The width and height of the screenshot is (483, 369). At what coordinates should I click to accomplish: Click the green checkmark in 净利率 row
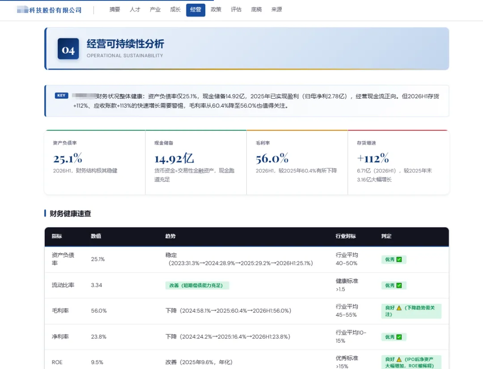tap(399, 337)
